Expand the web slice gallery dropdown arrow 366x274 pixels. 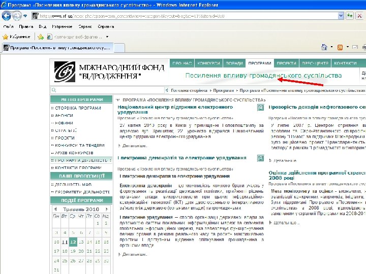(107, 37)
